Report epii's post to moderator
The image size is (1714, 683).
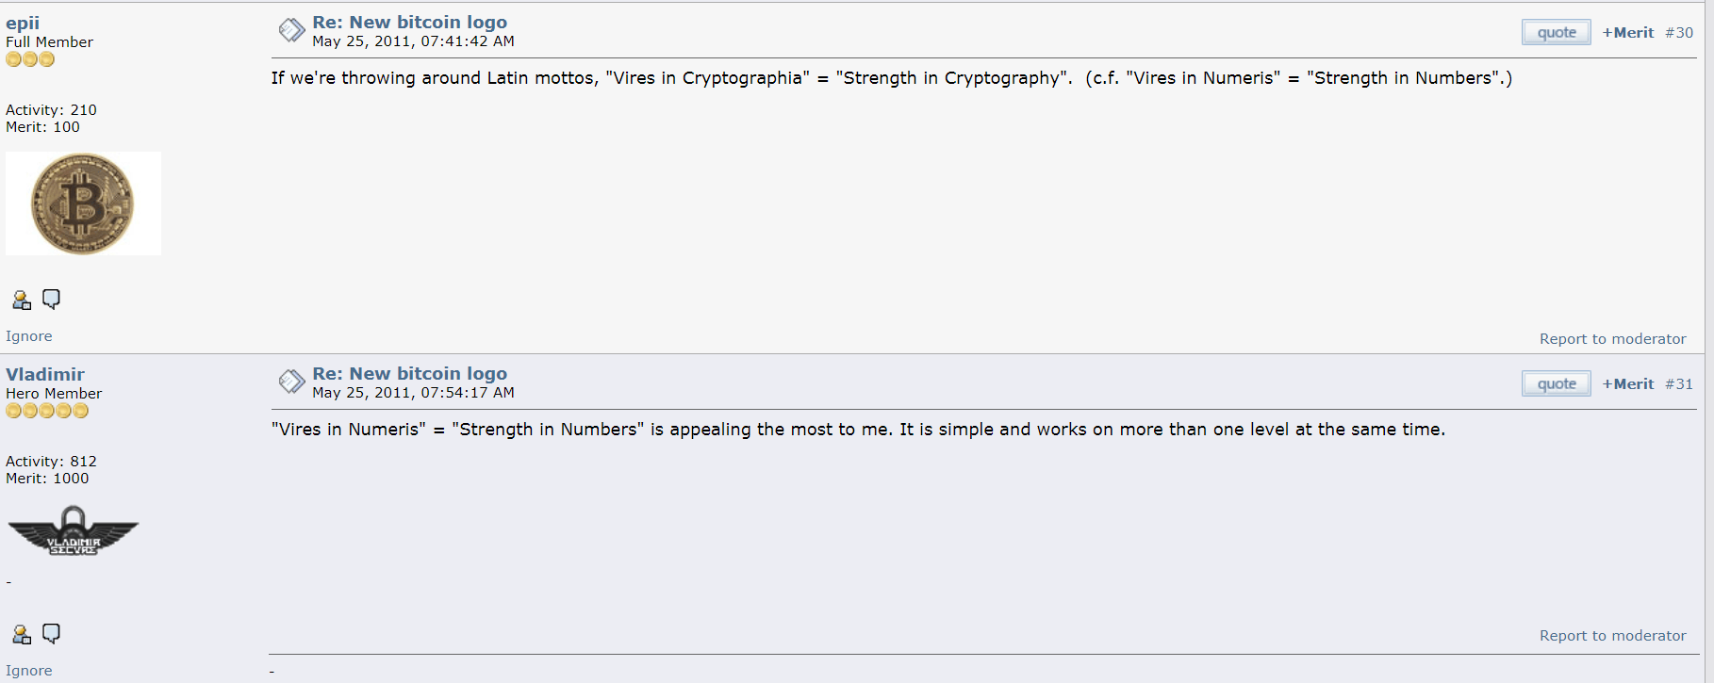(x=1612, y=339)
